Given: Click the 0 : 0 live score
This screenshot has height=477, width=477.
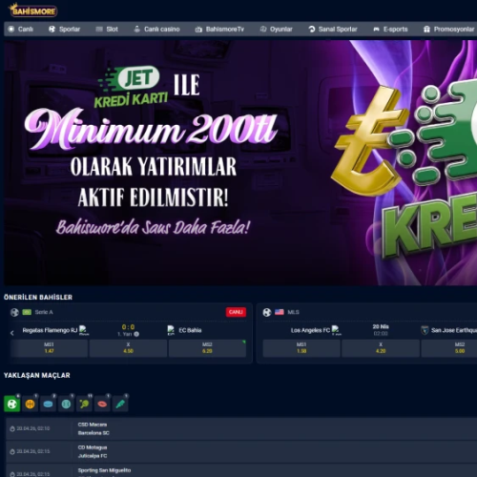Looking at the screenshot, I should click(x=128, y=327).
